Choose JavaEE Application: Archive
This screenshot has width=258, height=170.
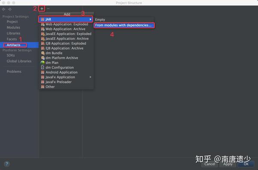[x=66, y=39]
